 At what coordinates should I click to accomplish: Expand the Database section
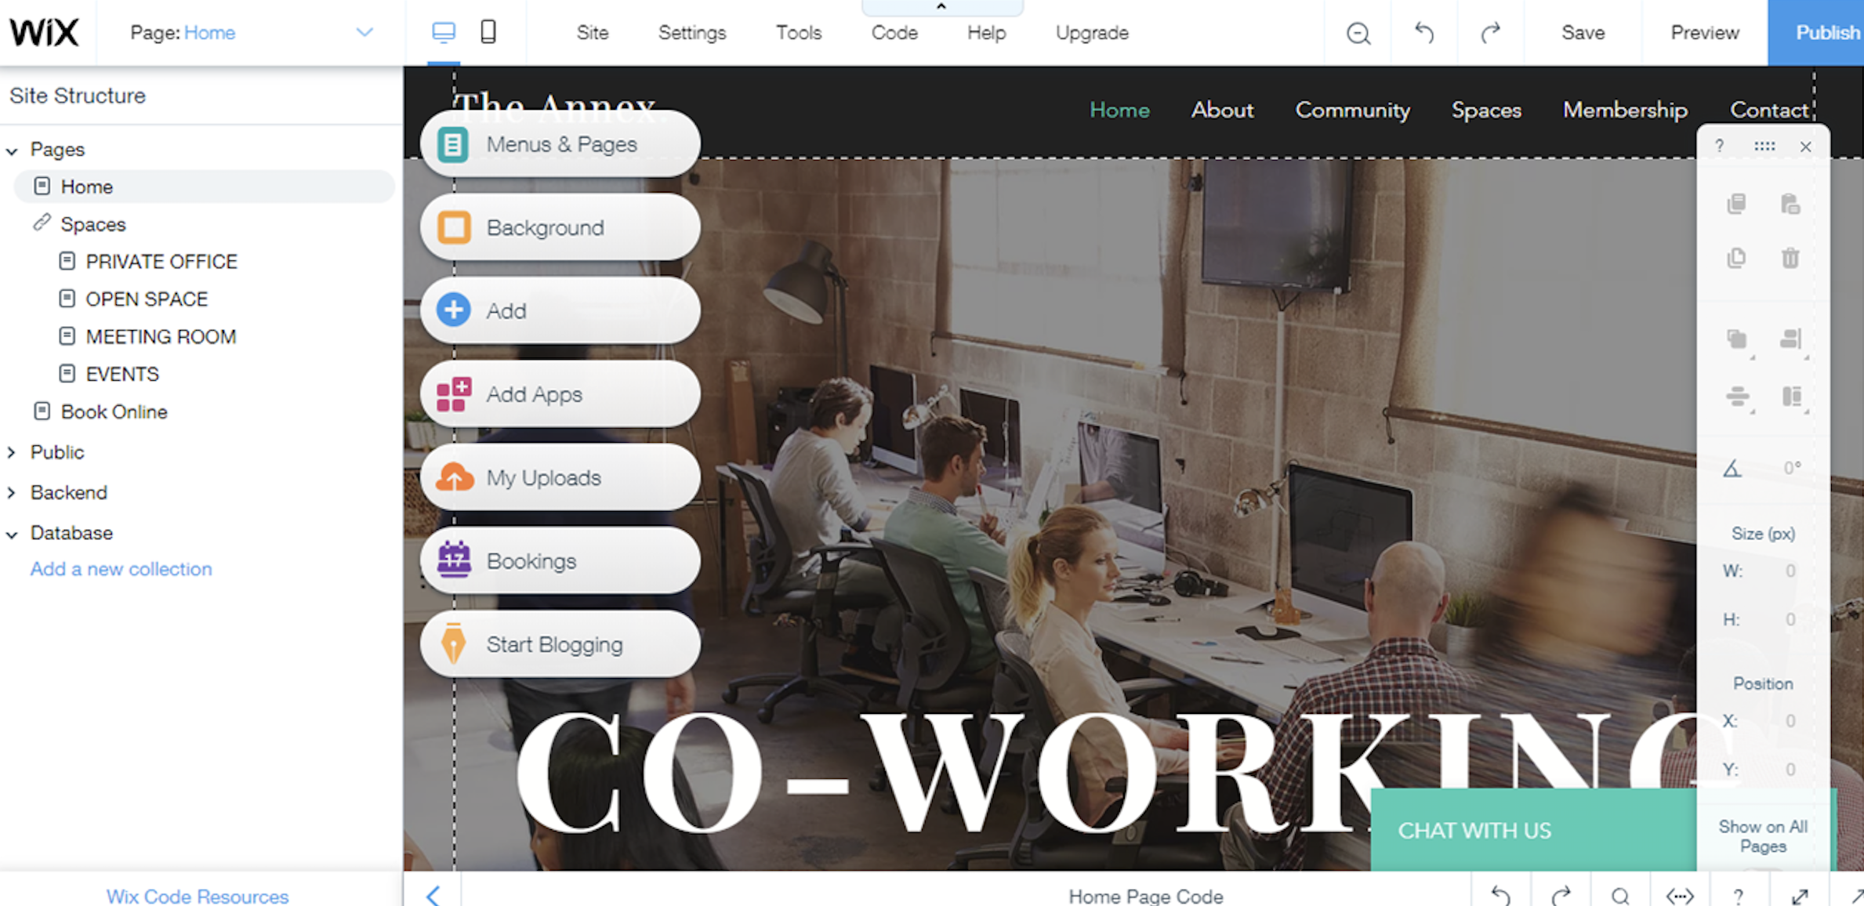pyautogui.click(x=13, y=533)
